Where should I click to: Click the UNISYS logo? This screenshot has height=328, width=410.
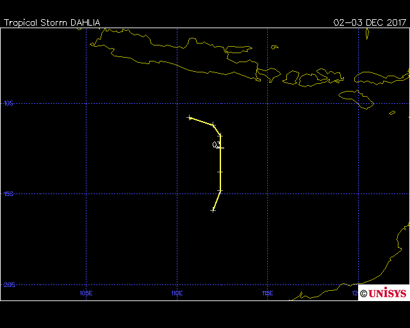click(x=383, y=293)
